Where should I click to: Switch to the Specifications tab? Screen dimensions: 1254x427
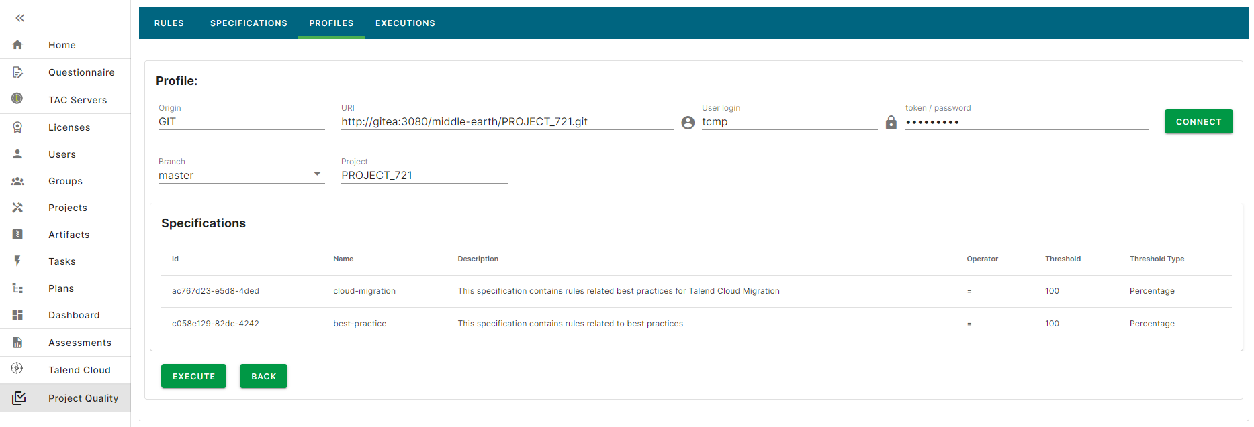[249, 23]
